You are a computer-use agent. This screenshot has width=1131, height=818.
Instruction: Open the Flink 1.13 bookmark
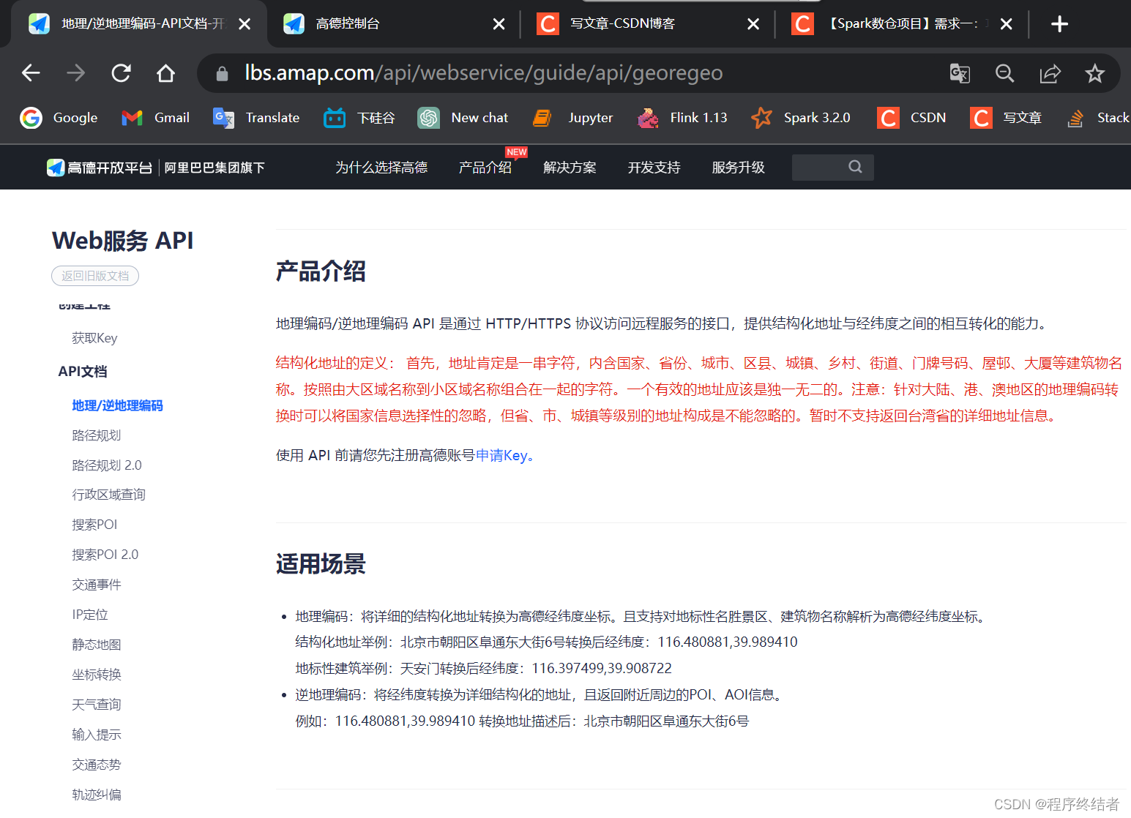click(682, 118)
